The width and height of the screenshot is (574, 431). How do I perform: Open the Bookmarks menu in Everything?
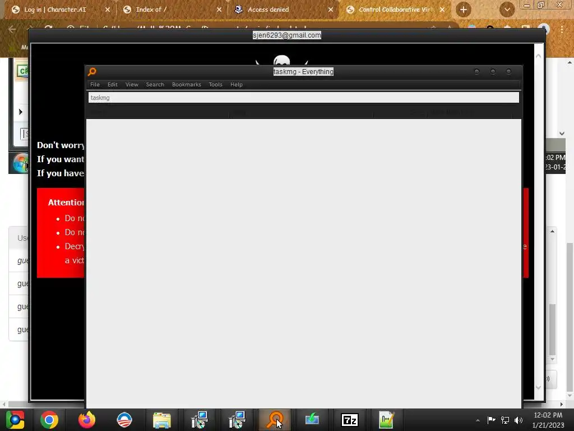pyautogui.click(x=186, y=84)
